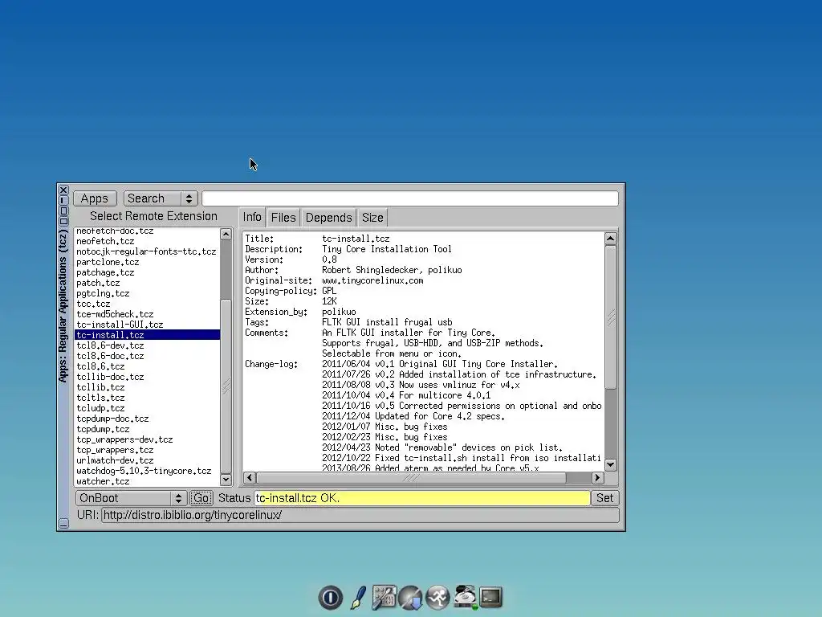Select highlighted tc-install.tcz row

147,335
